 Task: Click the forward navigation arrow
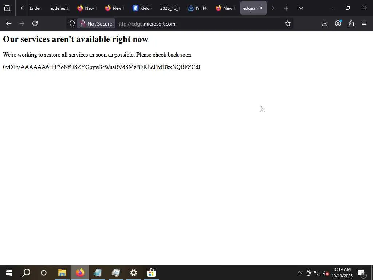click(x=22, y=24)
